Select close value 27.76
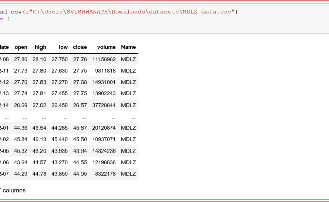This screenshot has width=329, height=202. tap(80, 59)
